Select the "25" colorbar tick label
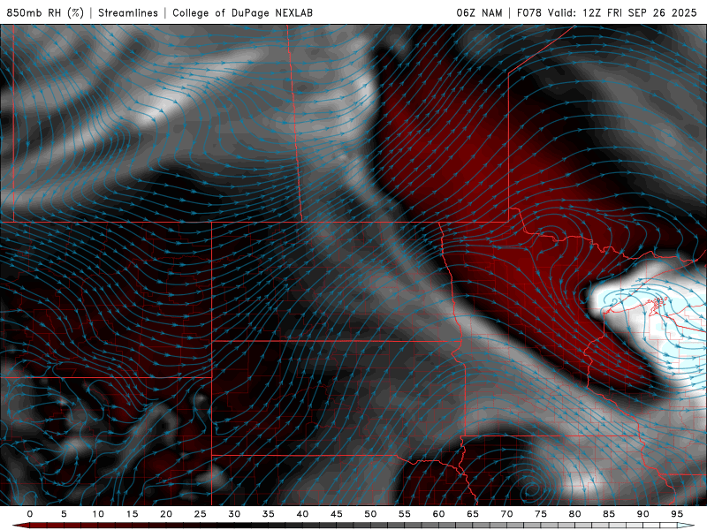 pyautogui.click(x=200, y=514)
